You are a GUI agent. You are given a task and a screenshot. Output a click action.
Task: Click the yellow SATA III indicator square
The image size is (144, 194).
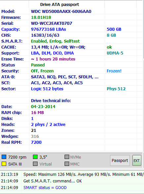[4, 164]
